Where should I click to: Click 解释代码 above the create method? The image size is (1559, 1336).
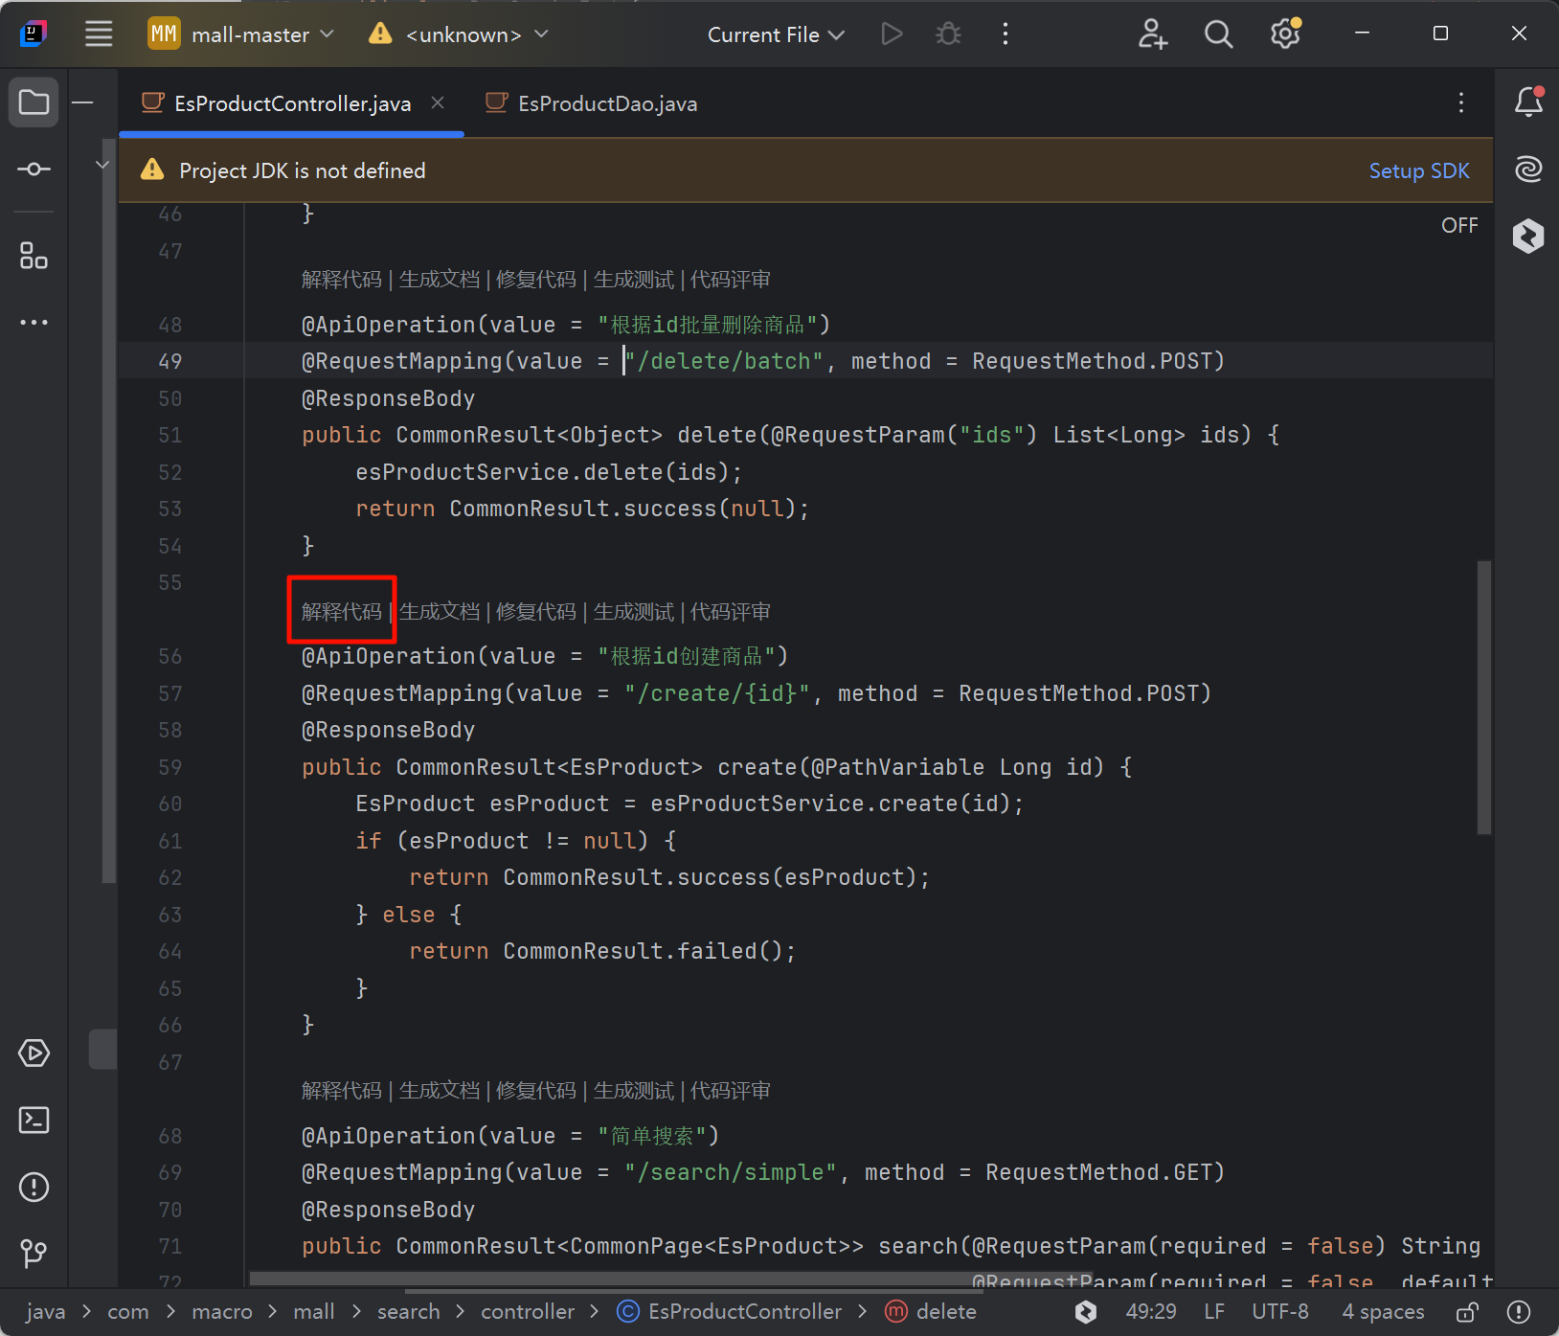coord(341,611)
